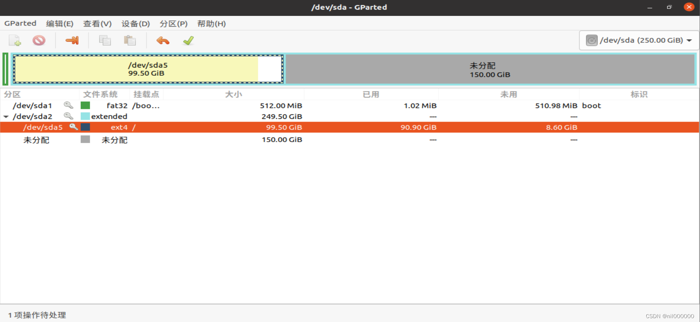The width and height of the screenshot is (700, 322).
Task: Close the GParted window
Action: click(689, 7)
